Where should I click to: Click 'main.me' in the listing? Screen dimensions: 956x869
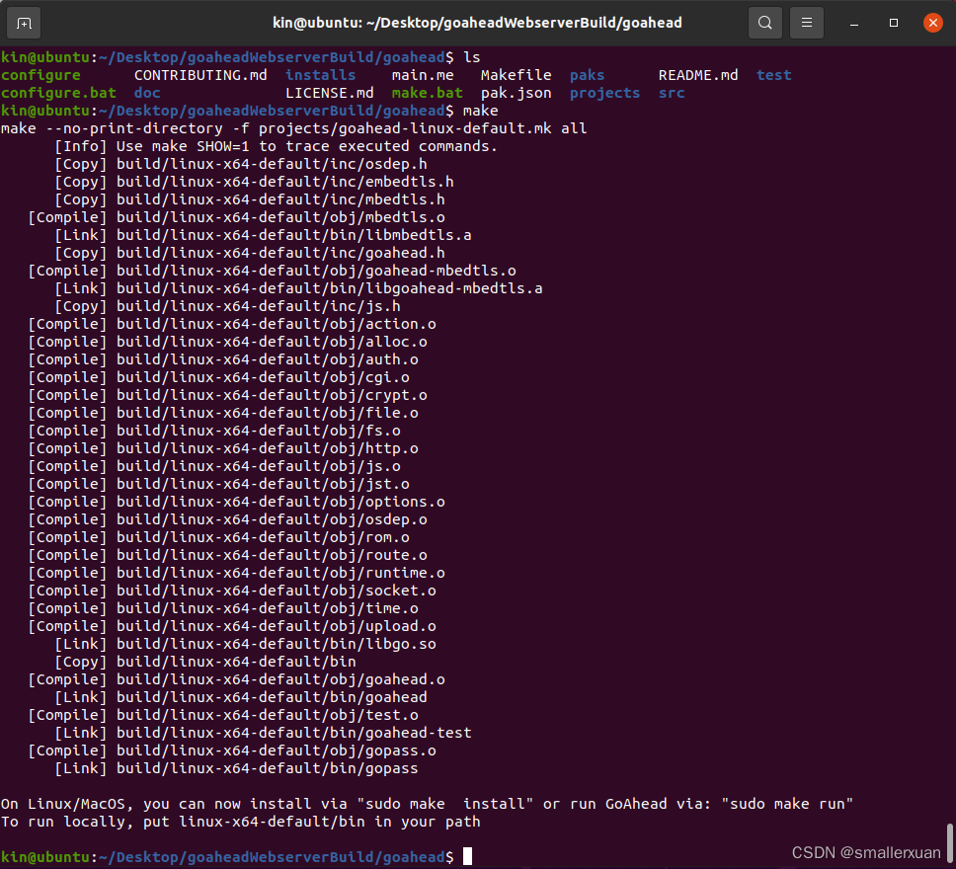[423, 75]
